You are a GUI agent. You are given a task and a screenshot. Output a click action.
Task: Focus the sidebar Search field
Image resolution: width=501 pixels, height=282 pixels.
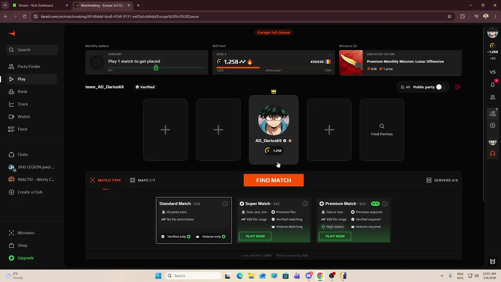tap(32, 50)
